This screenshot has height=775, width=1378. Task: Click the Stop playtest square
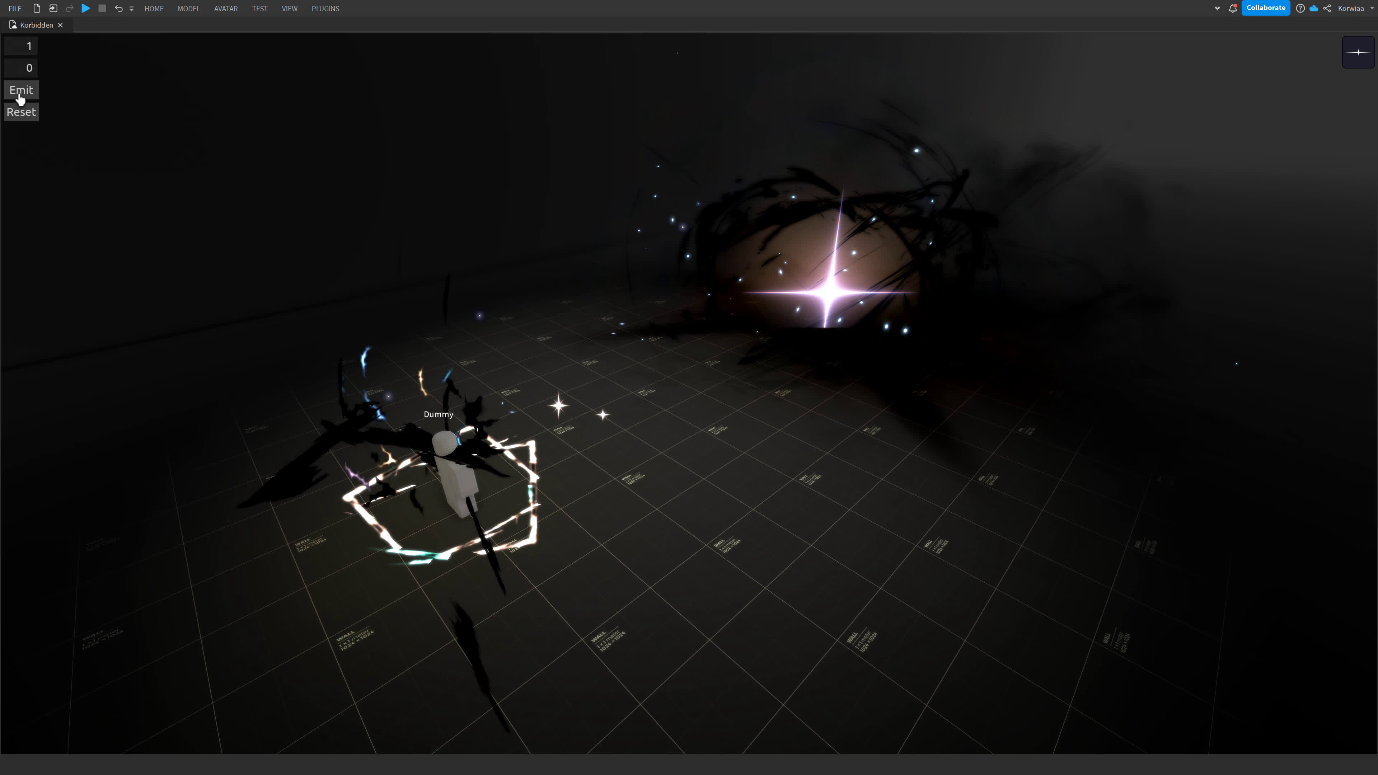tap(102, 8)
